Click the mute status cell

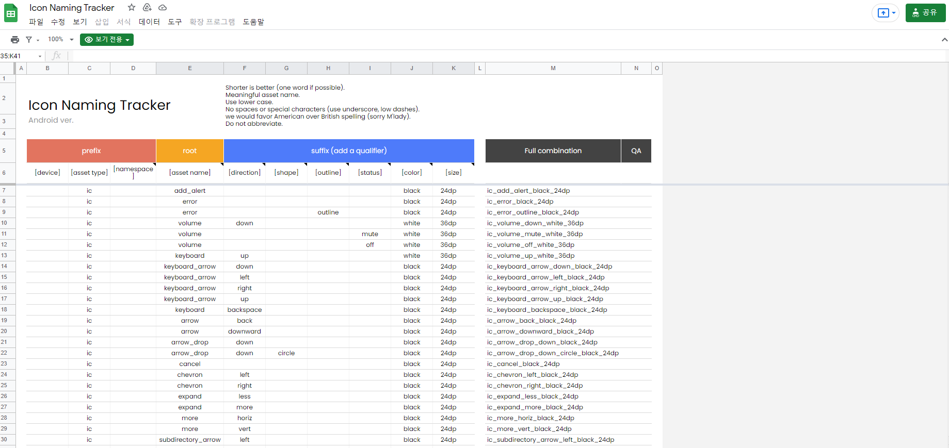(370, 234)
